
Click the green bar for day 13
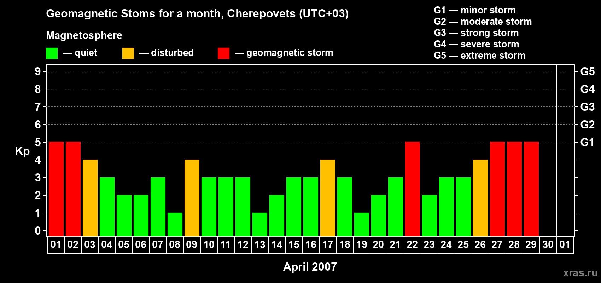[259, 224]
